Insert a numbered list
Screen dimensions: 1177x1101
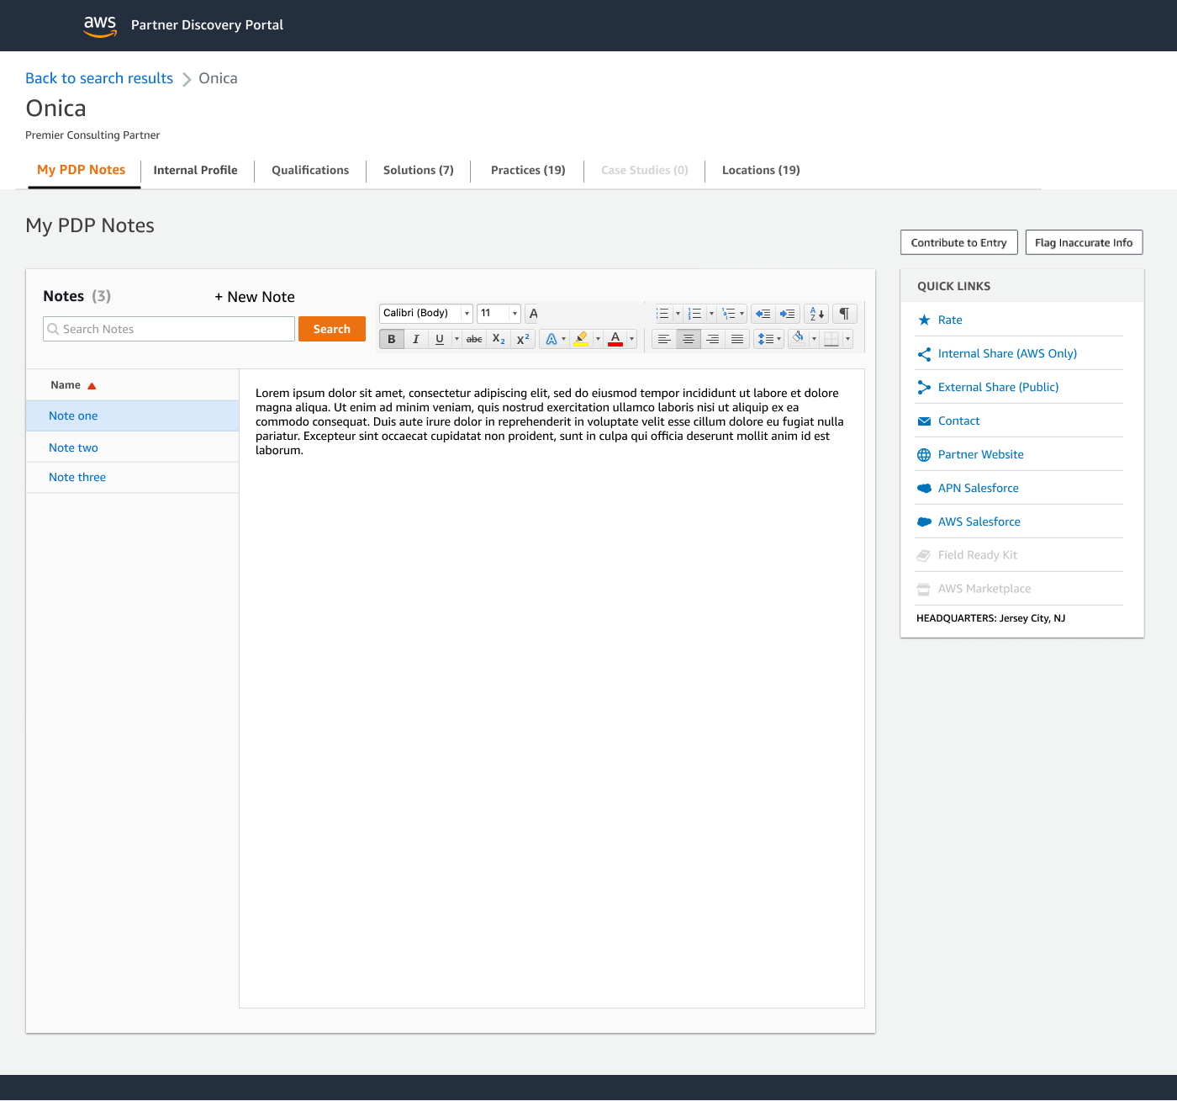[694, 314]
